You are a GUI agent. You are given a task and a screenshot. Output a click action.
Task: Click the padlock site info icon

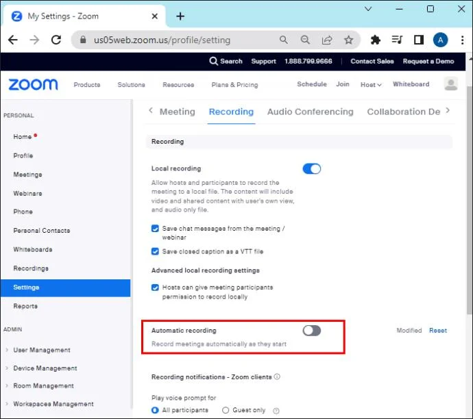point(83,40)
